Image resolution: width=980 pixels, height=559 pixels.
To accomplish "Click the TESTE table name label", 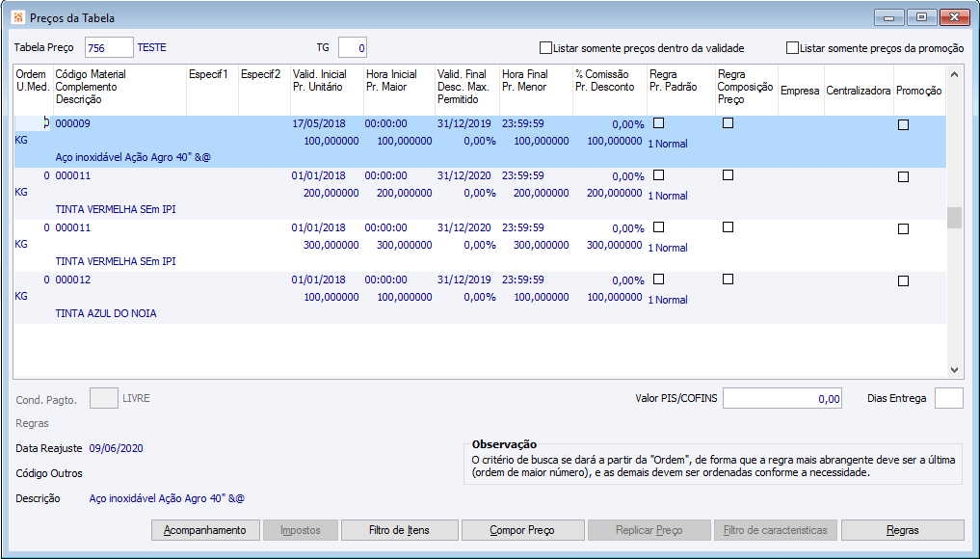I will [x=152, y=47].
